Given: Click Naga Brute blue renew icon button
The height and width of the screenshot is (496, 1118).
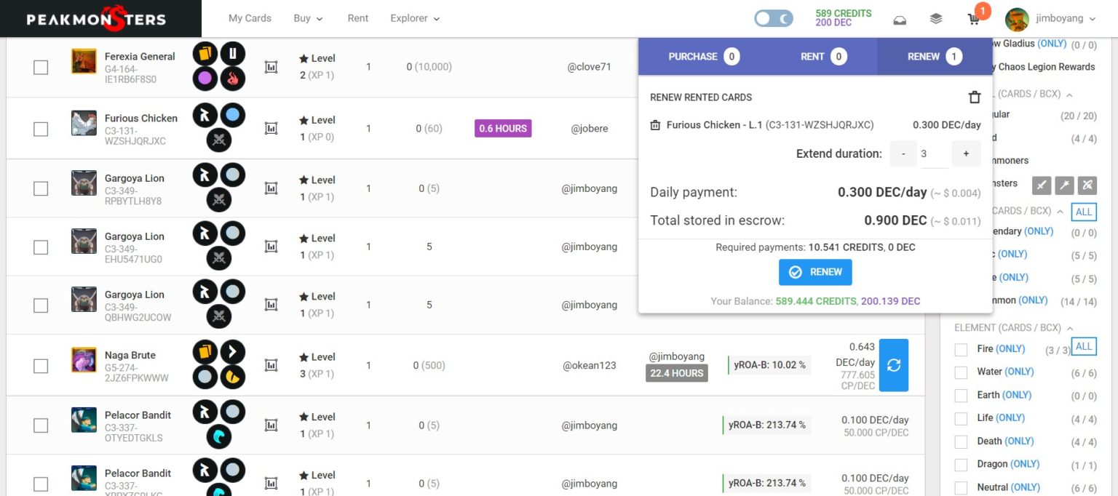Looking at the screenshot, I should tap(893, 365).
